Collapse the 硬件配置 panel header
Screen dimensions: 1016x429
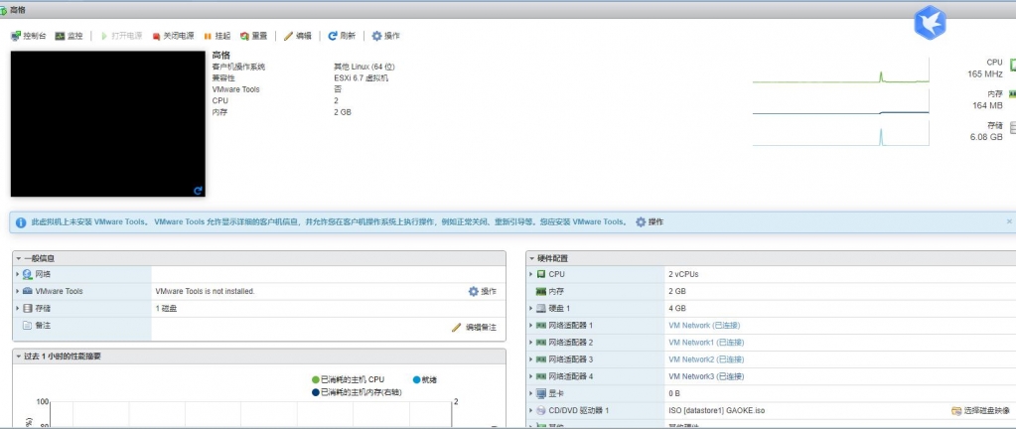pyautogui.click(x=771, y=258)
